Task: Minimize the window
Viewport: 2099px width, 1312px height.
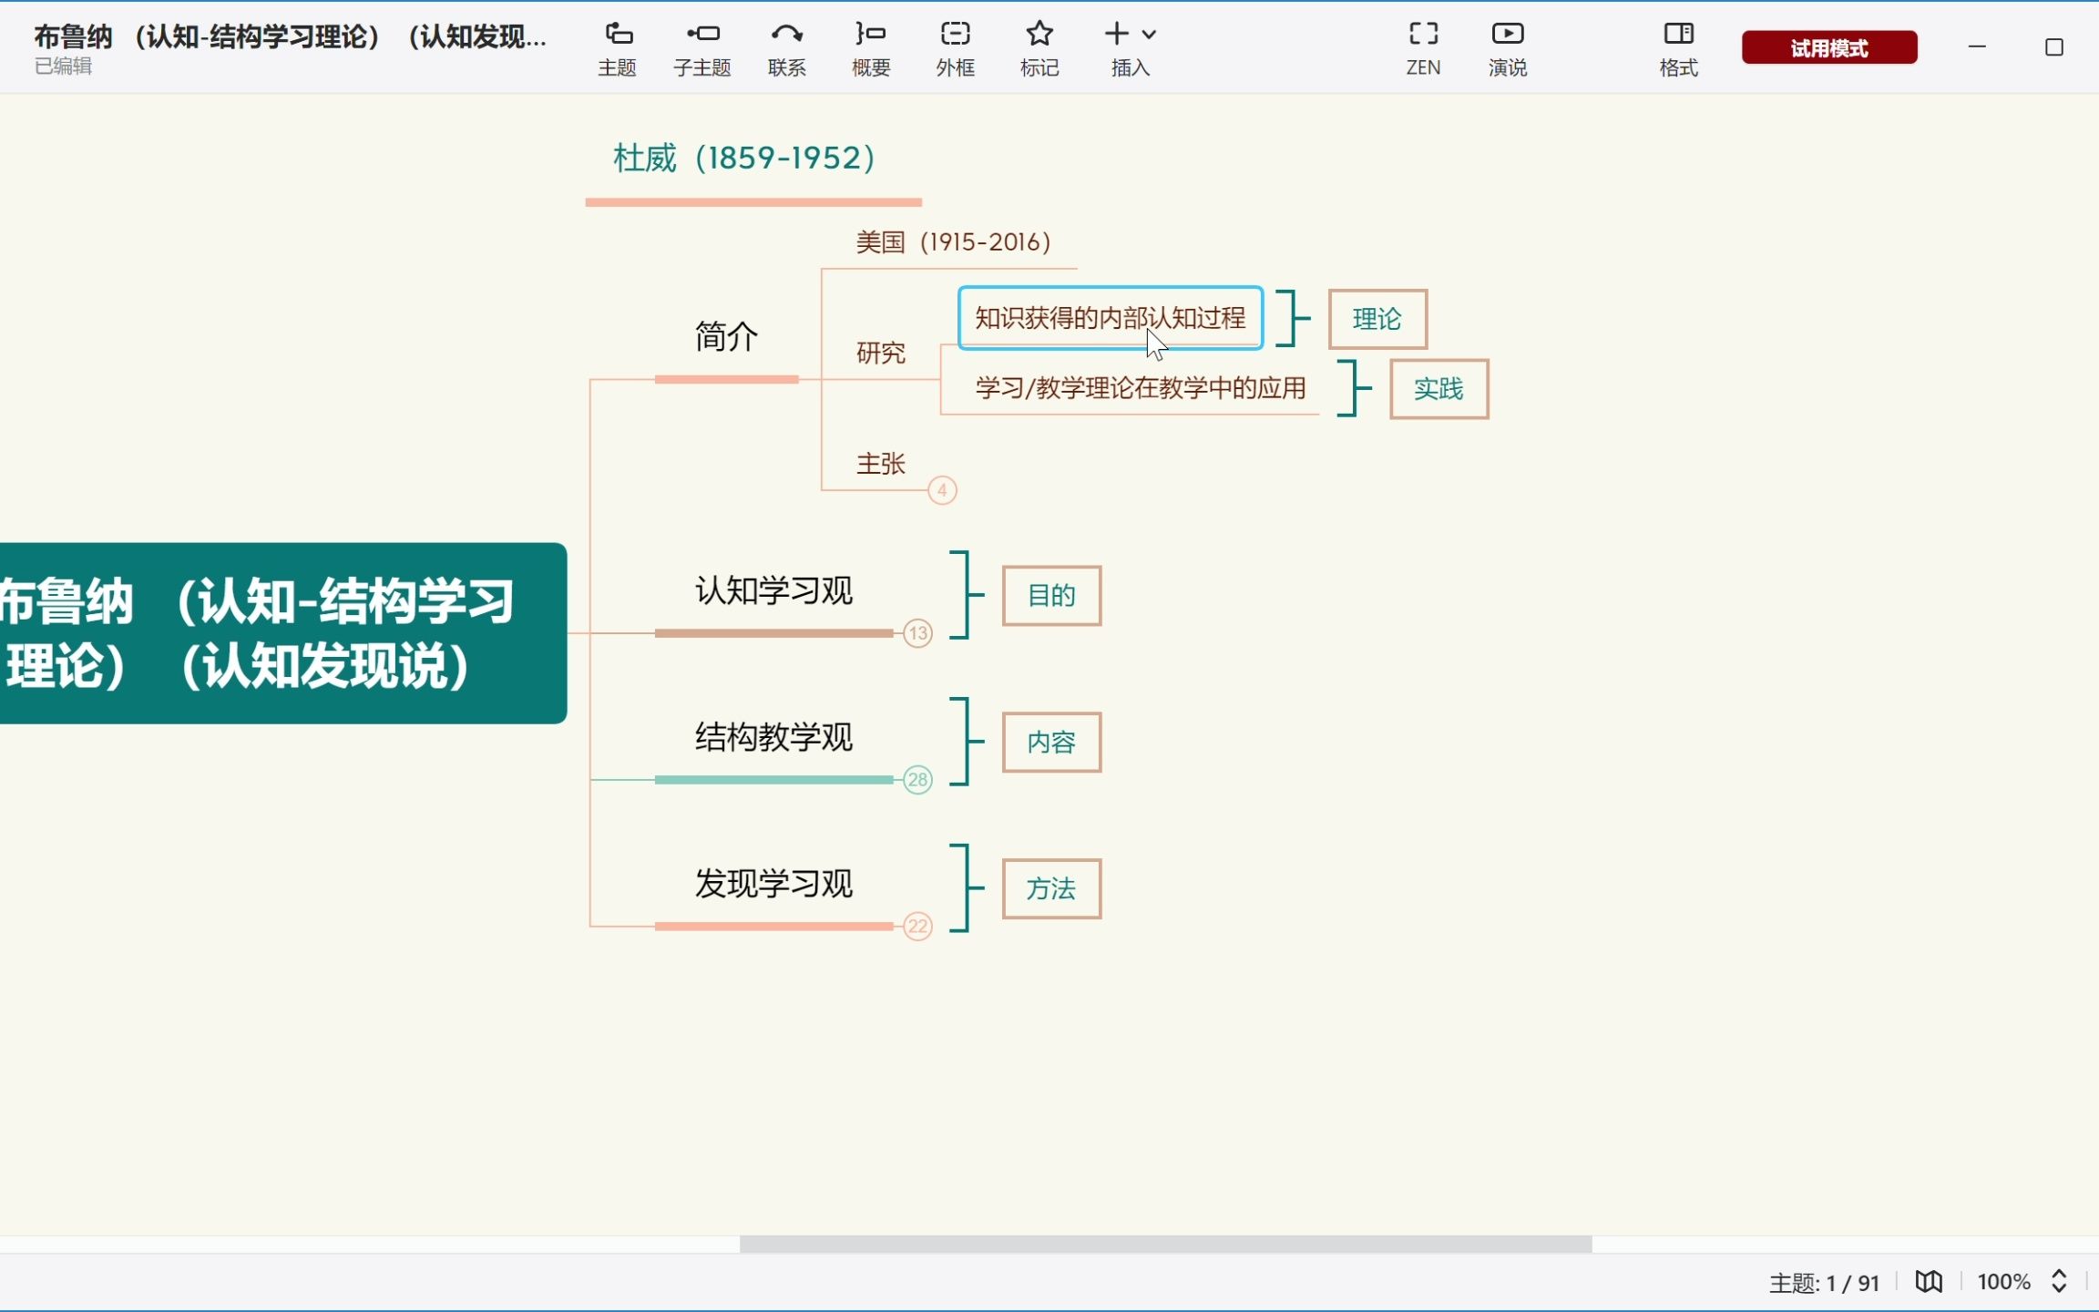Action: (1977, 47)
